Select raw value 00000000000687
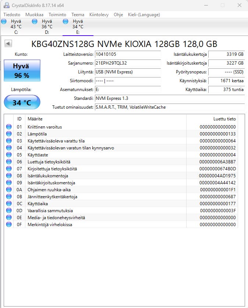Viewport: 248px width, 308px height. pyautogui.click(x=217, y=197)
